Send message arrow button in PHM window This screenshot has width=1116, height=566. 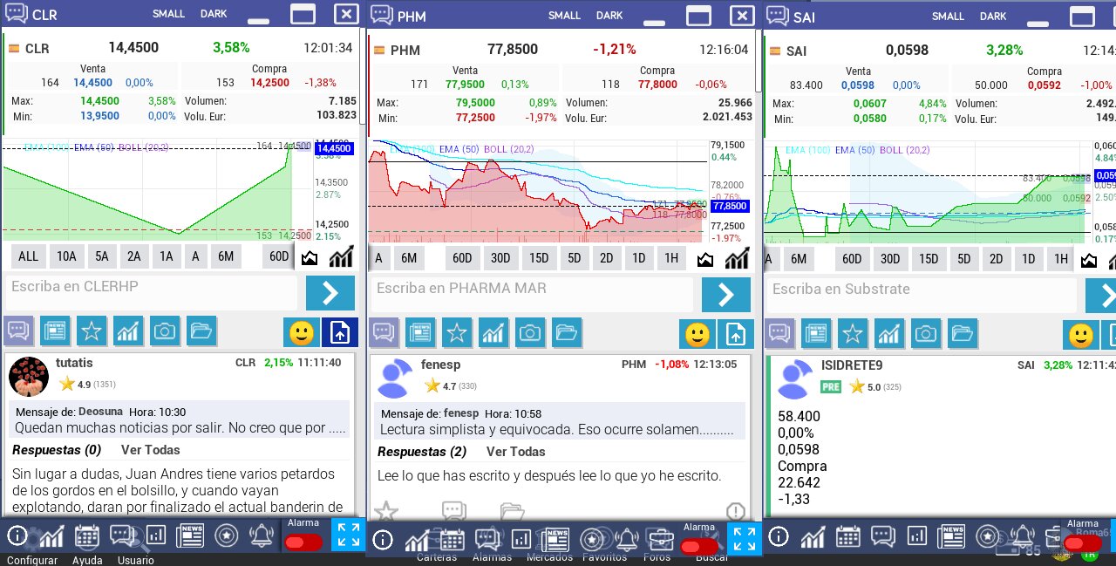[726, 295]
